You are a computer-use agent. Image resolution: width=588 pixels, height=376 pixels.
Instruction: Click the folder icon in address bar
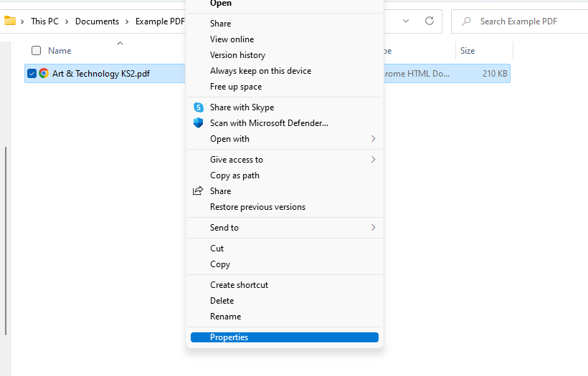[10, 21]
